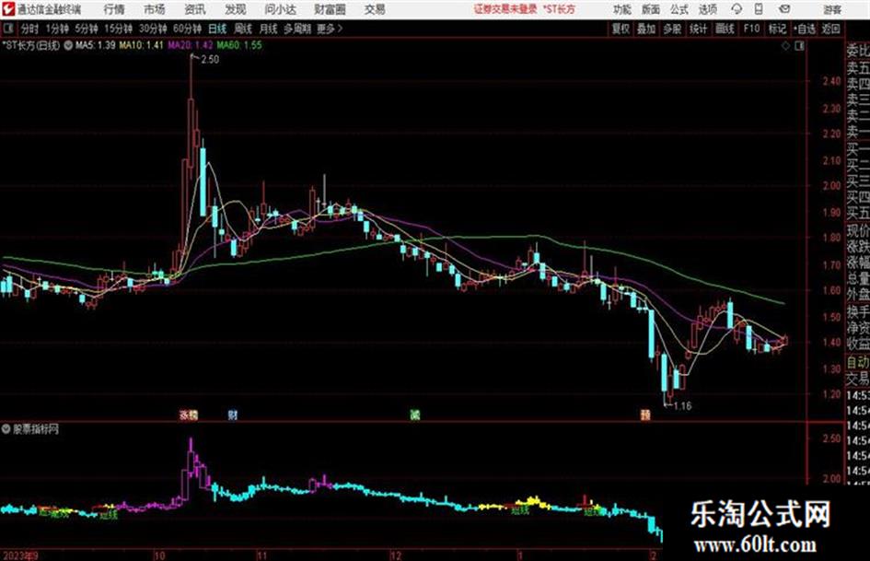Open the mail envelope icon

[784, 9]
